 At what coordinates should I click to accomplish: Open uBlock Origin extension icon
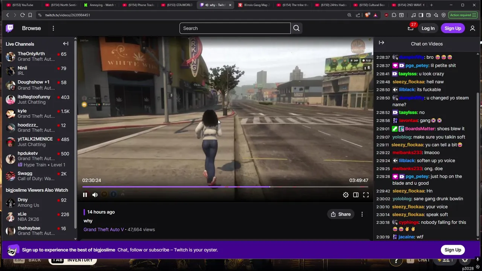tap(386, 15)
